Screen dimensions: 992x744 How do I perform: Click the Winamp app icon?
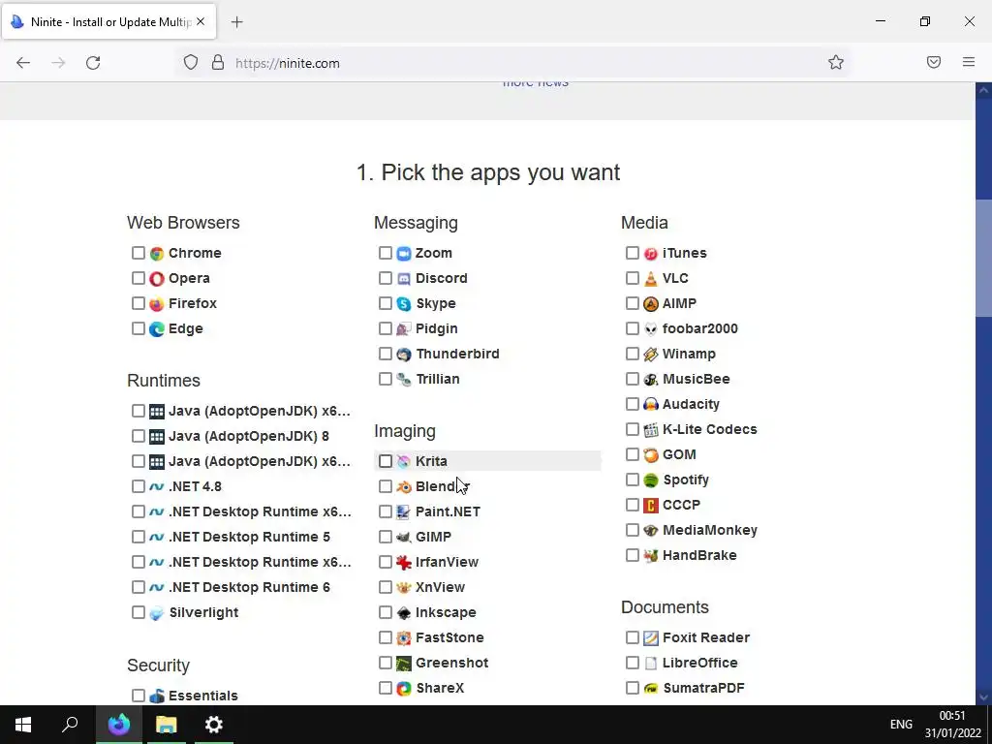coord(650,355)
